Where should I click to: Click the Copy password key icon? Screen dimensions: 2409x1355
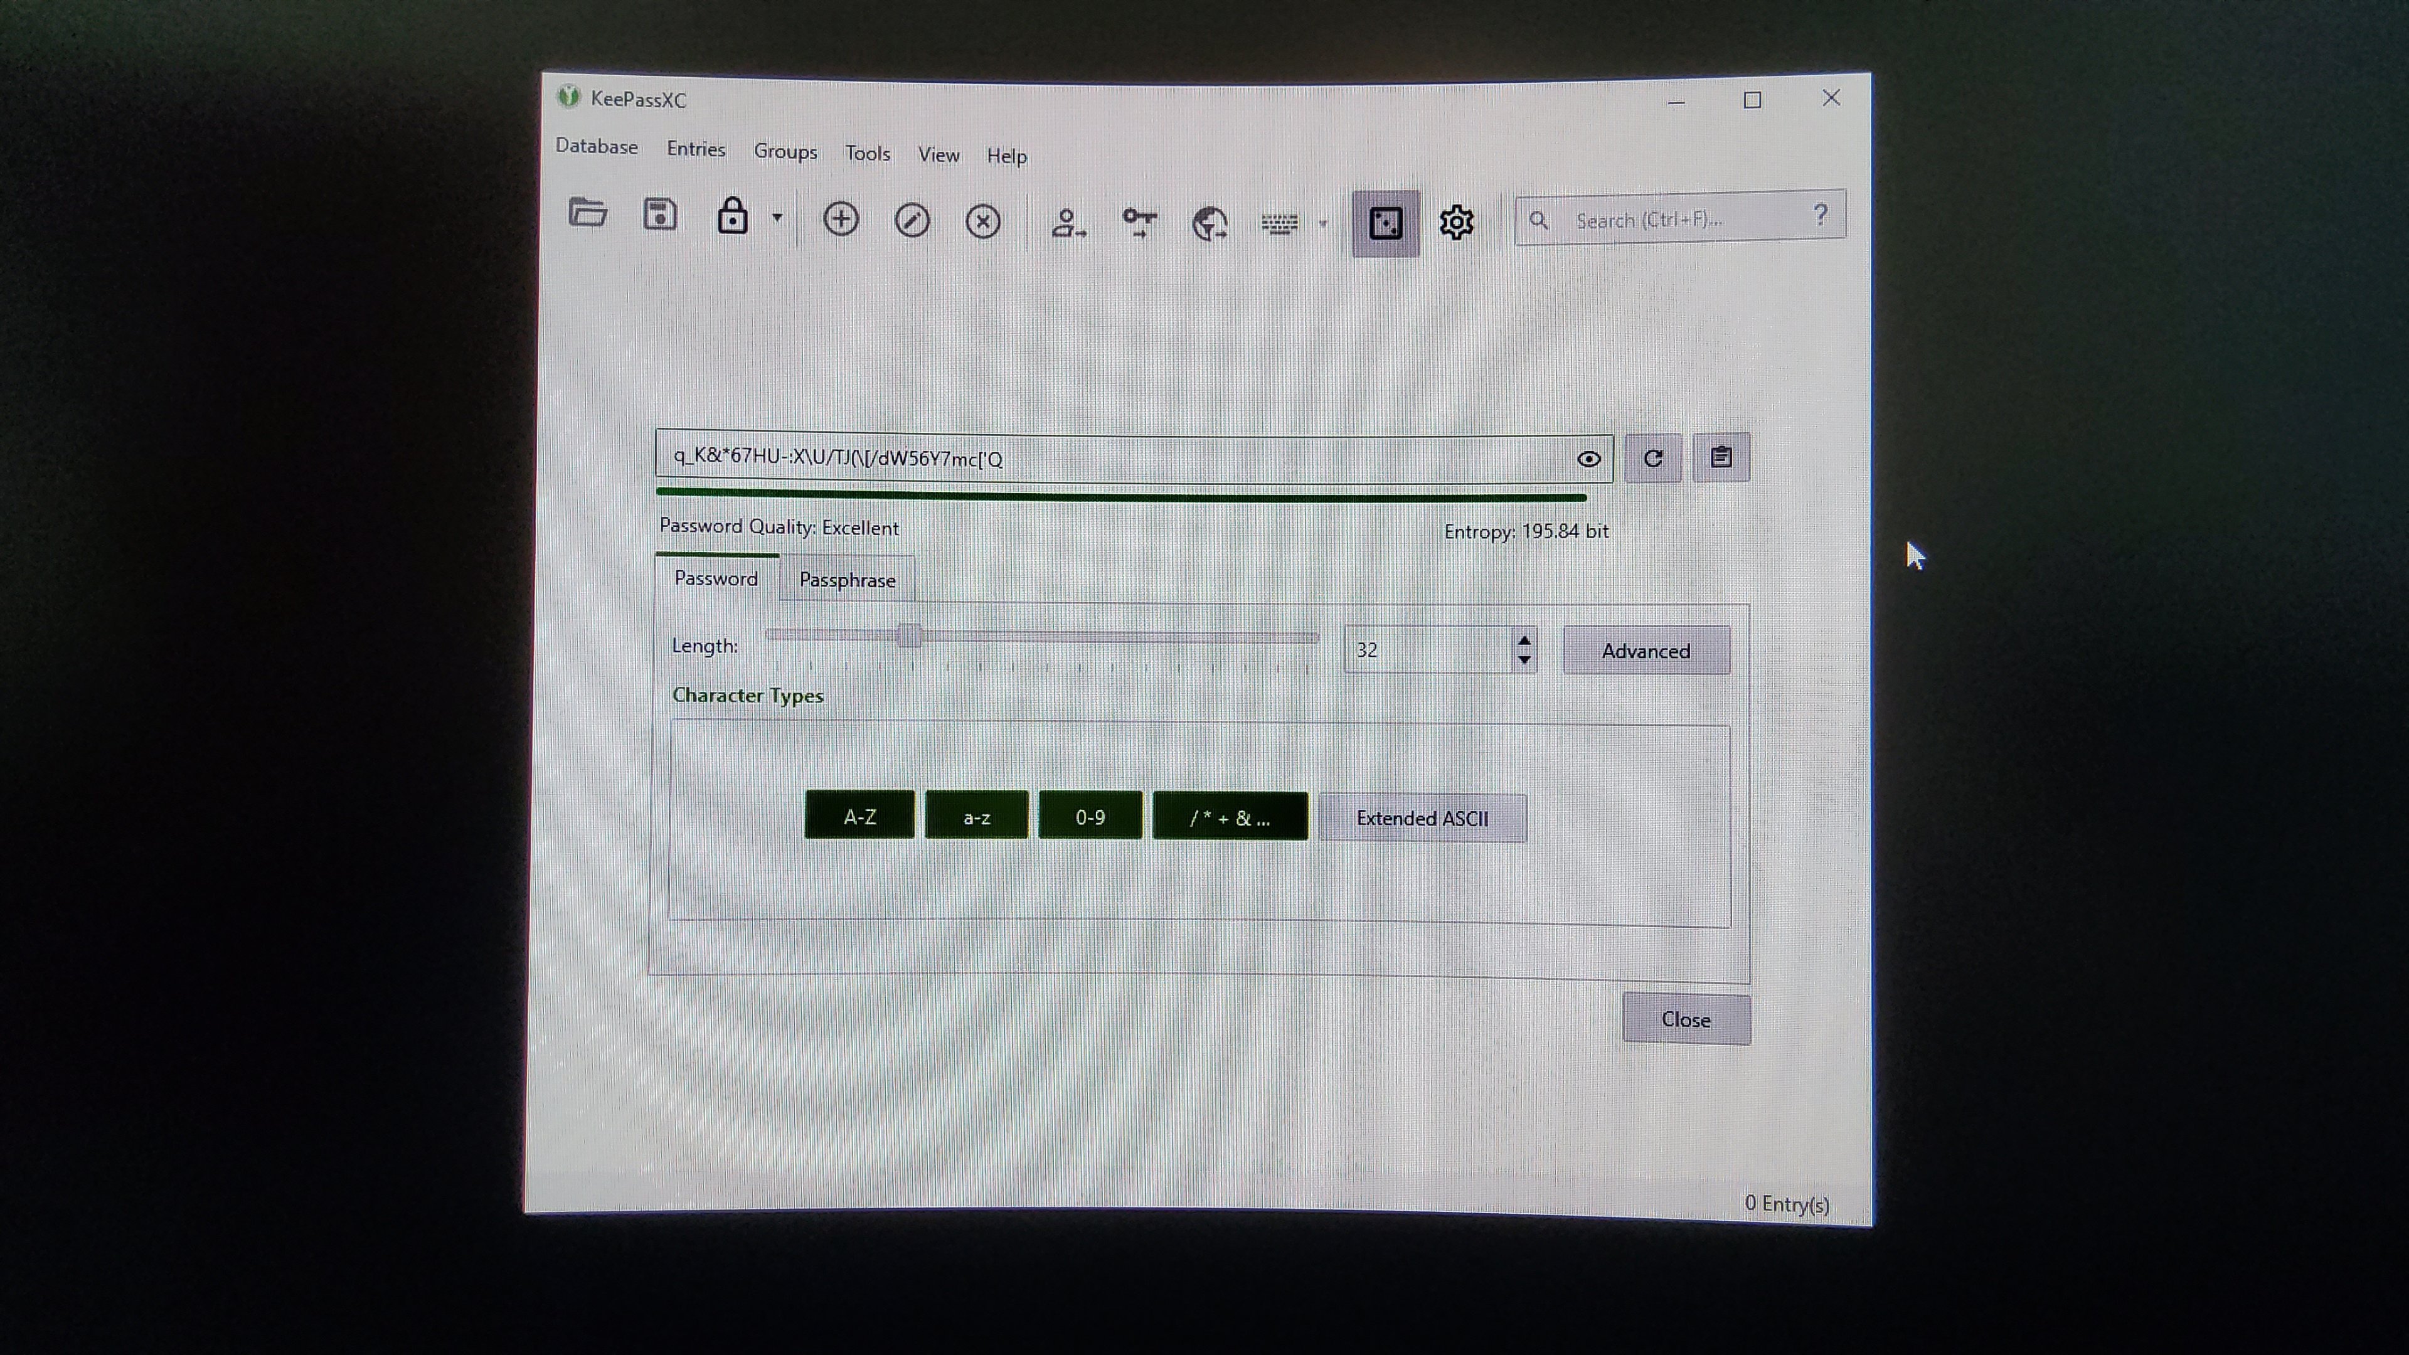1139,223
